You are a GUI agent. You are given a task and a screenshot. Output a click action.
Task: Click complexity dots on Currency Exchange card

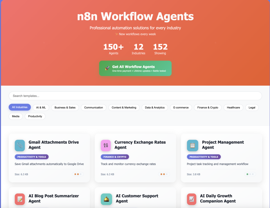tap(164, 174)
